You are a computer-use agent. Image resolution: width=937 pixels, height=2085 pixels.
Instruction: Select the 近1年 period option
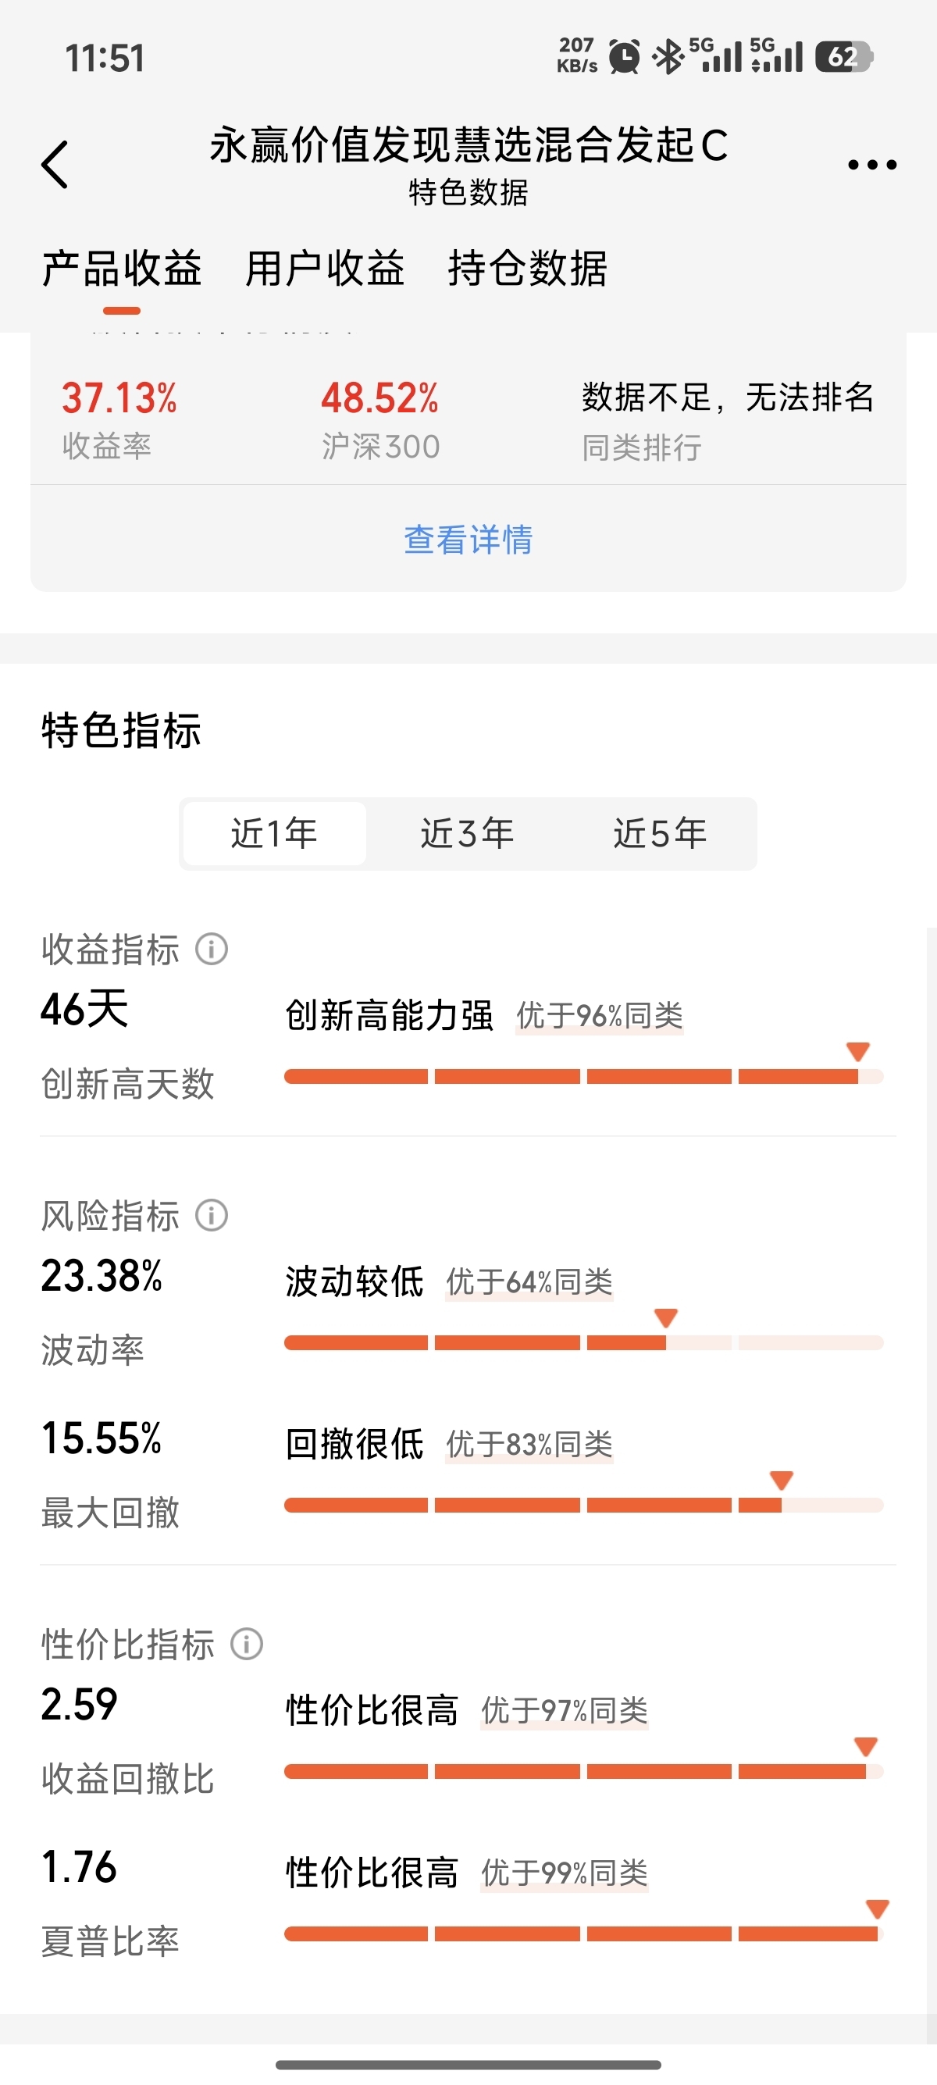pos(274,834)
